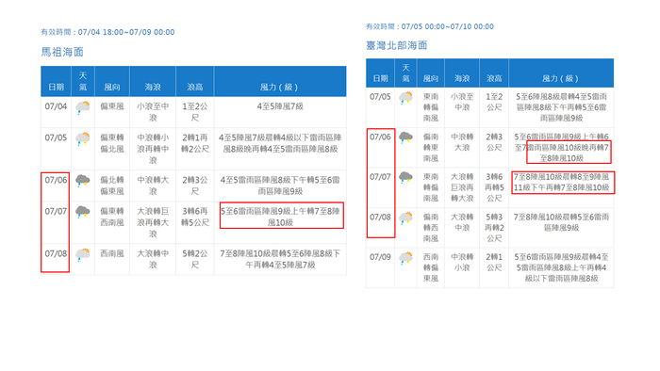Viewport: 660px width, 371px height.
Task: Click the 07/06 rain cloud icon in 臺灣北部海面 table
Action: pyautogui.click(x=405, y=137)
